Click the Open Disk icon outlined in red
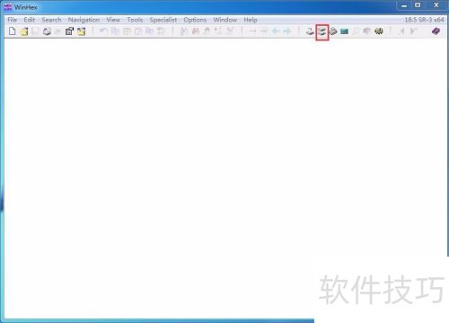 322,31
